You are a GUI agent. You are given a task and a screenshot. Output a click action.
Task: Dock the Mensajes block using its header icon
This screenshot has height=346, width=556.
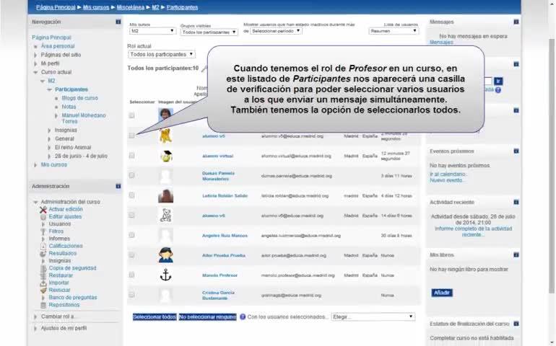pos(516,22)
